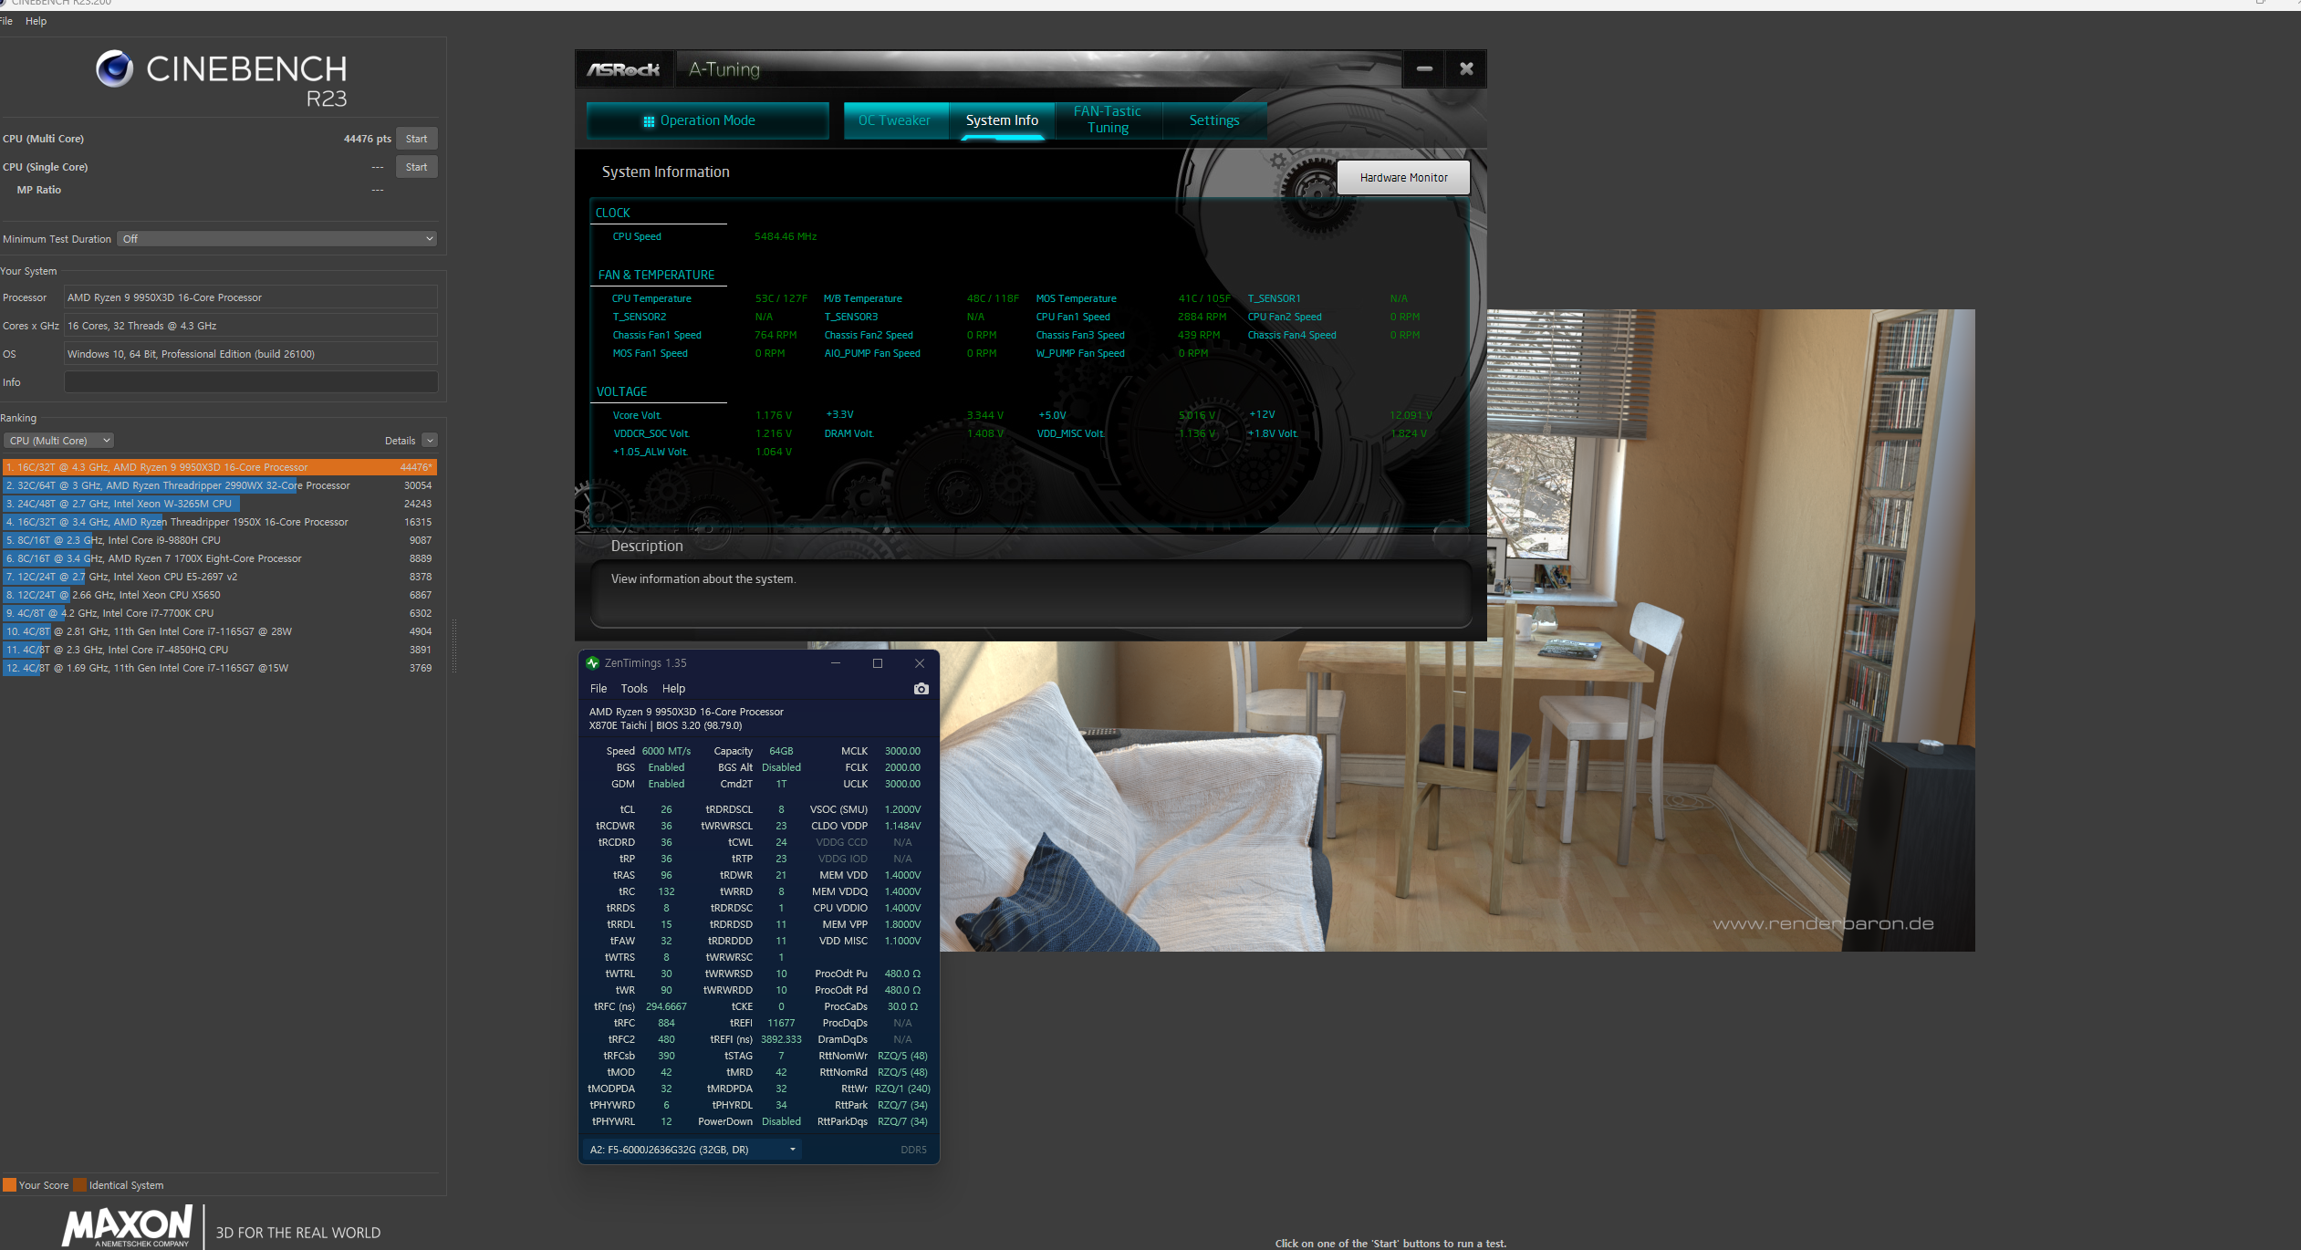This screenshot has height=1250, width=2301.
Task: Close the A-Tuning window
Action: (x=1466, y=69)
